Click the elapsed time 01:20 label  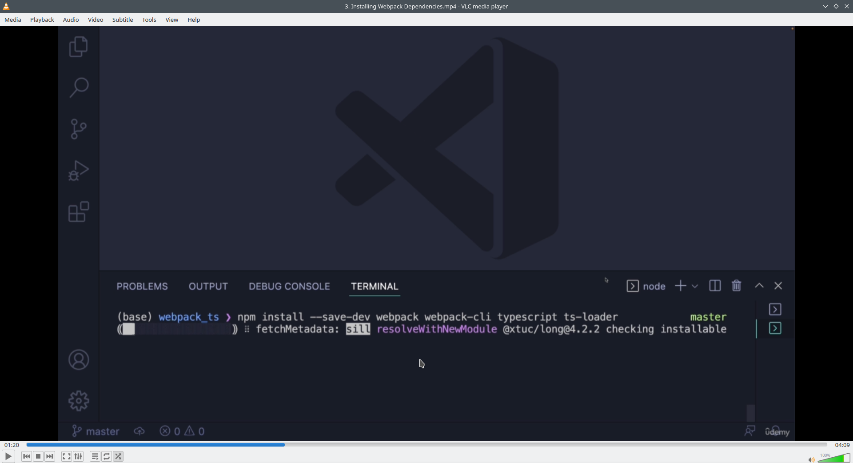(12, 445)
